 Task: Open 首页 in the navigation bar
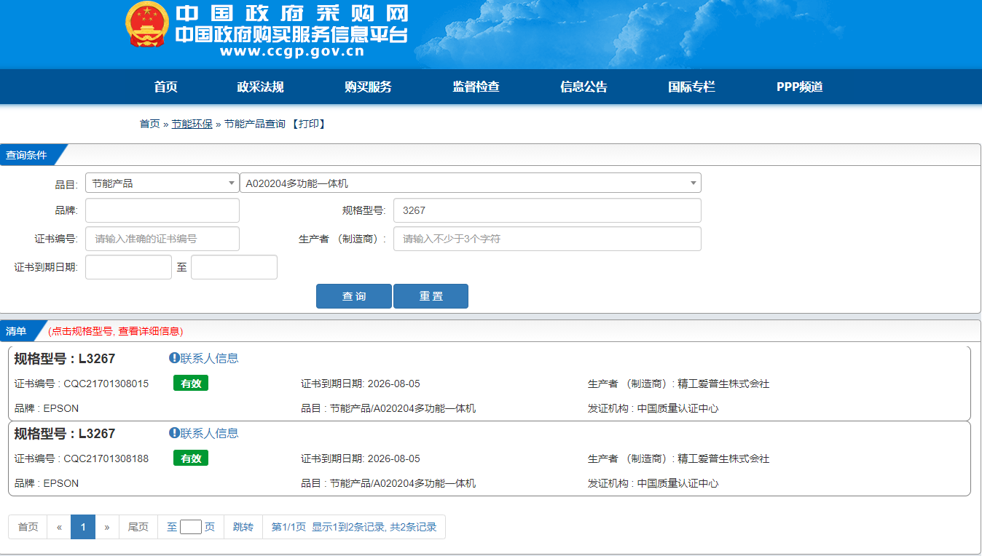point(166,87)
